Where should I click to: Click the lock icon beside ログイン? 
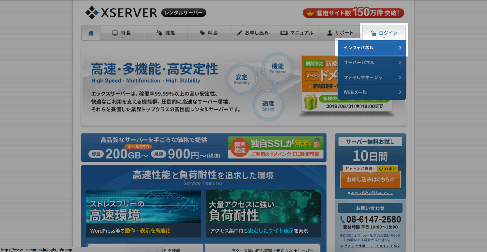[373, 33]
